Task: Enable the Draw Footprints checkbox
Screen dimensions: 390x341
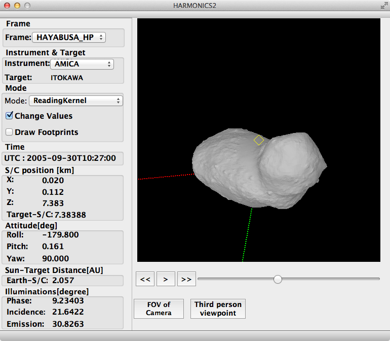Action: (9, 132)
